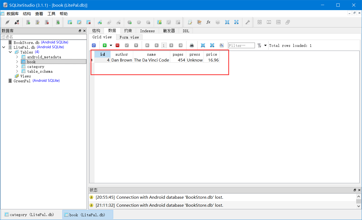Insert a new row with green plus

(105, 46)
